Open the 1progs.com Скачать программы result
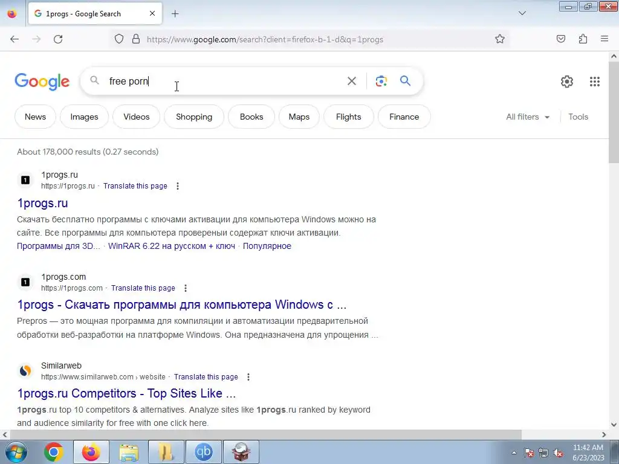 click(181, 304)
